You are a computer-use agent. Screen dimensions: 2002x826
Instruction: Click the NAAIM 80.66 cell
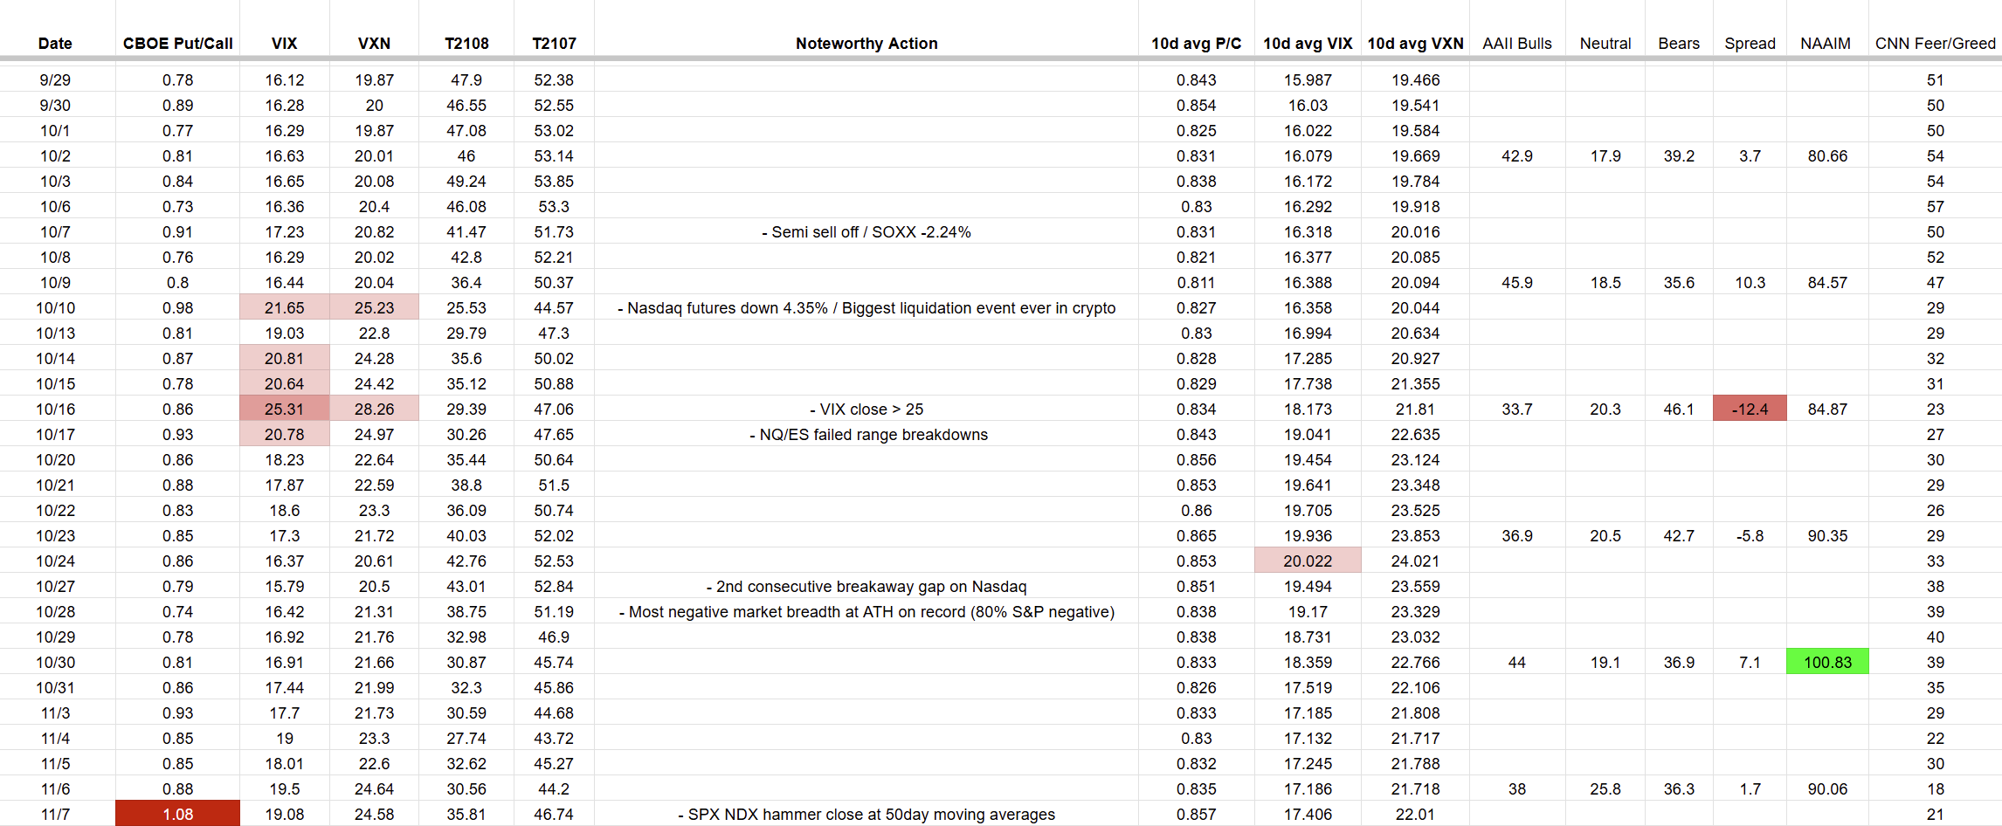(x=1827, y=155)
